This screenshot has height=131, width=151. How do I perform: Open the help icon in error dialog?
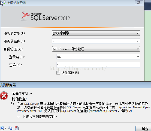click(x=2, y=128)
